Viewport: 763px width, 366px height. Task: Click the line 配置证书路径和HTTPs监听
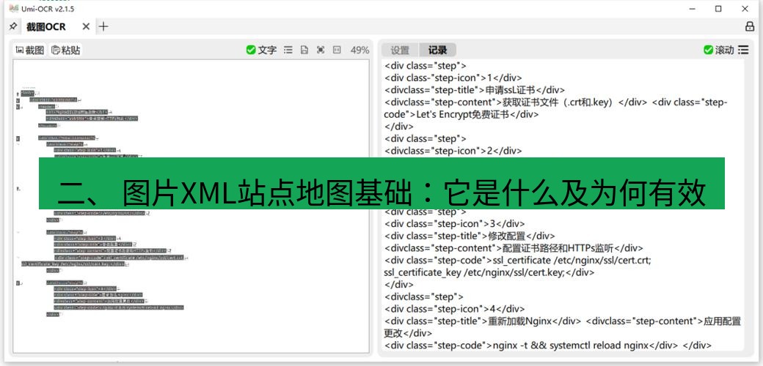[514, 248]
